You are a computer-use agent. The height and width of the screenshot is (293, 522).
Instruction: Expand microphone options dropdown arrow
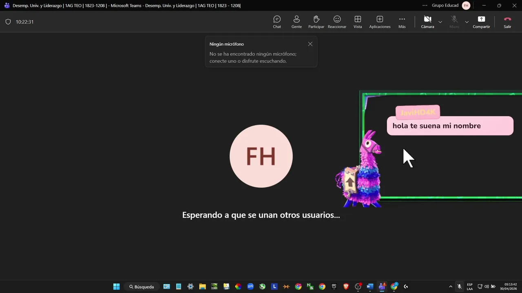pyautogui.click(x=467, y=22)
